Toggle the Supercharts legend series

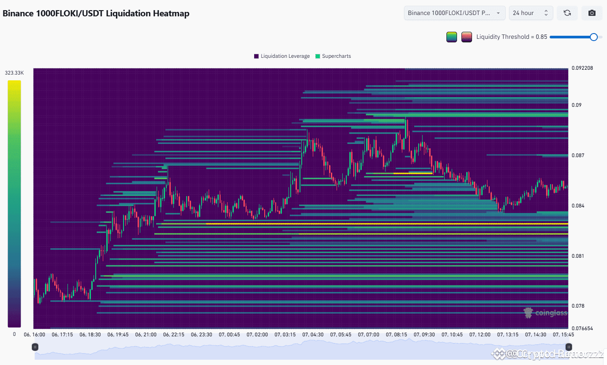click(333, 56)
